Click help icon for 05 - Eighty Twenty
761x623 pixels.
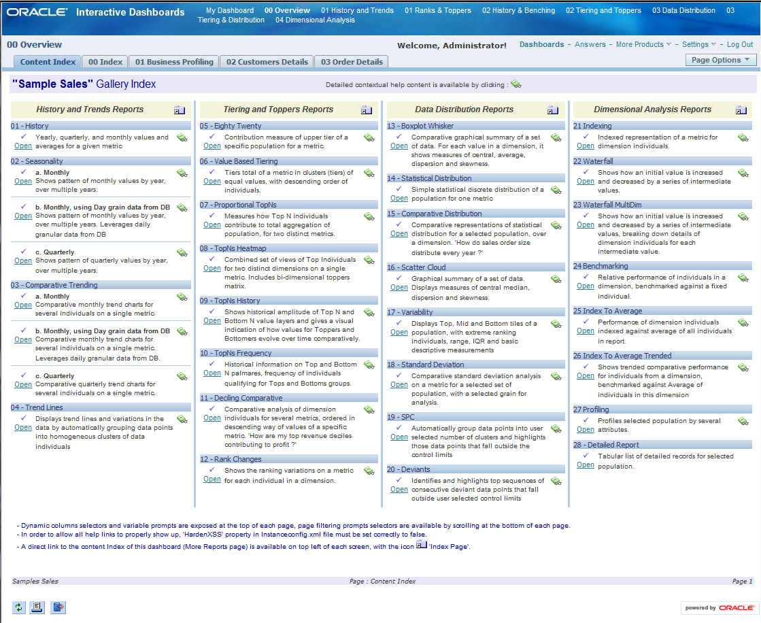369,138
